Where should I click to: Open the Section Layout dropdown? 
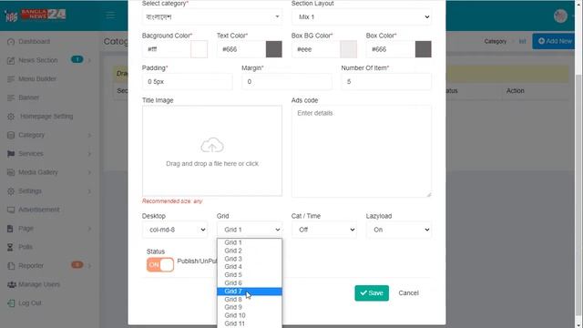coord(362,16)
